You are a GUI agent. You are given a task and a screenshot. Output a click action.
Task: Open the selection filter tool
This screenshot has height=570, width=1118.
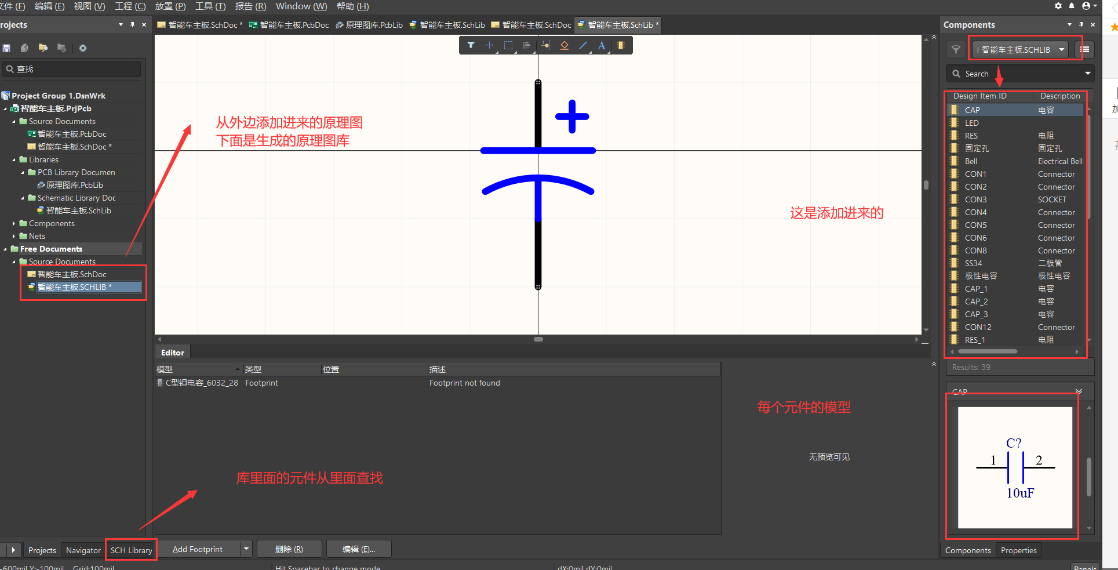tap(471, 45)
